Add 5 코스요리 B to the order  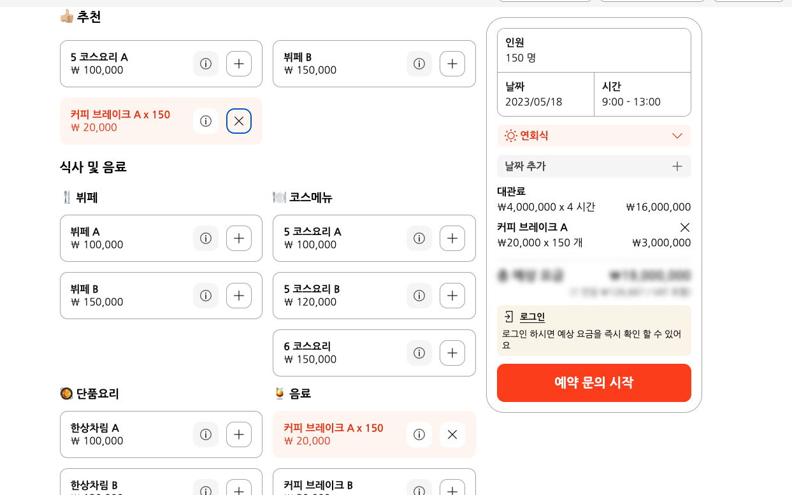(x=452, y=296)
